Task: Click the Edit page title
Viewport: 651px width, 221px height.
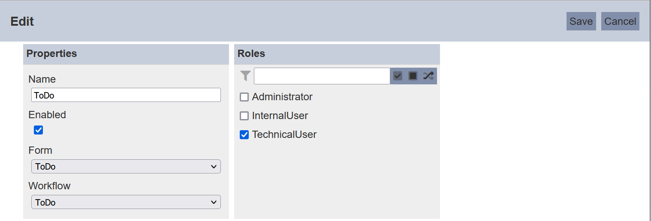Action: [22, 21]
